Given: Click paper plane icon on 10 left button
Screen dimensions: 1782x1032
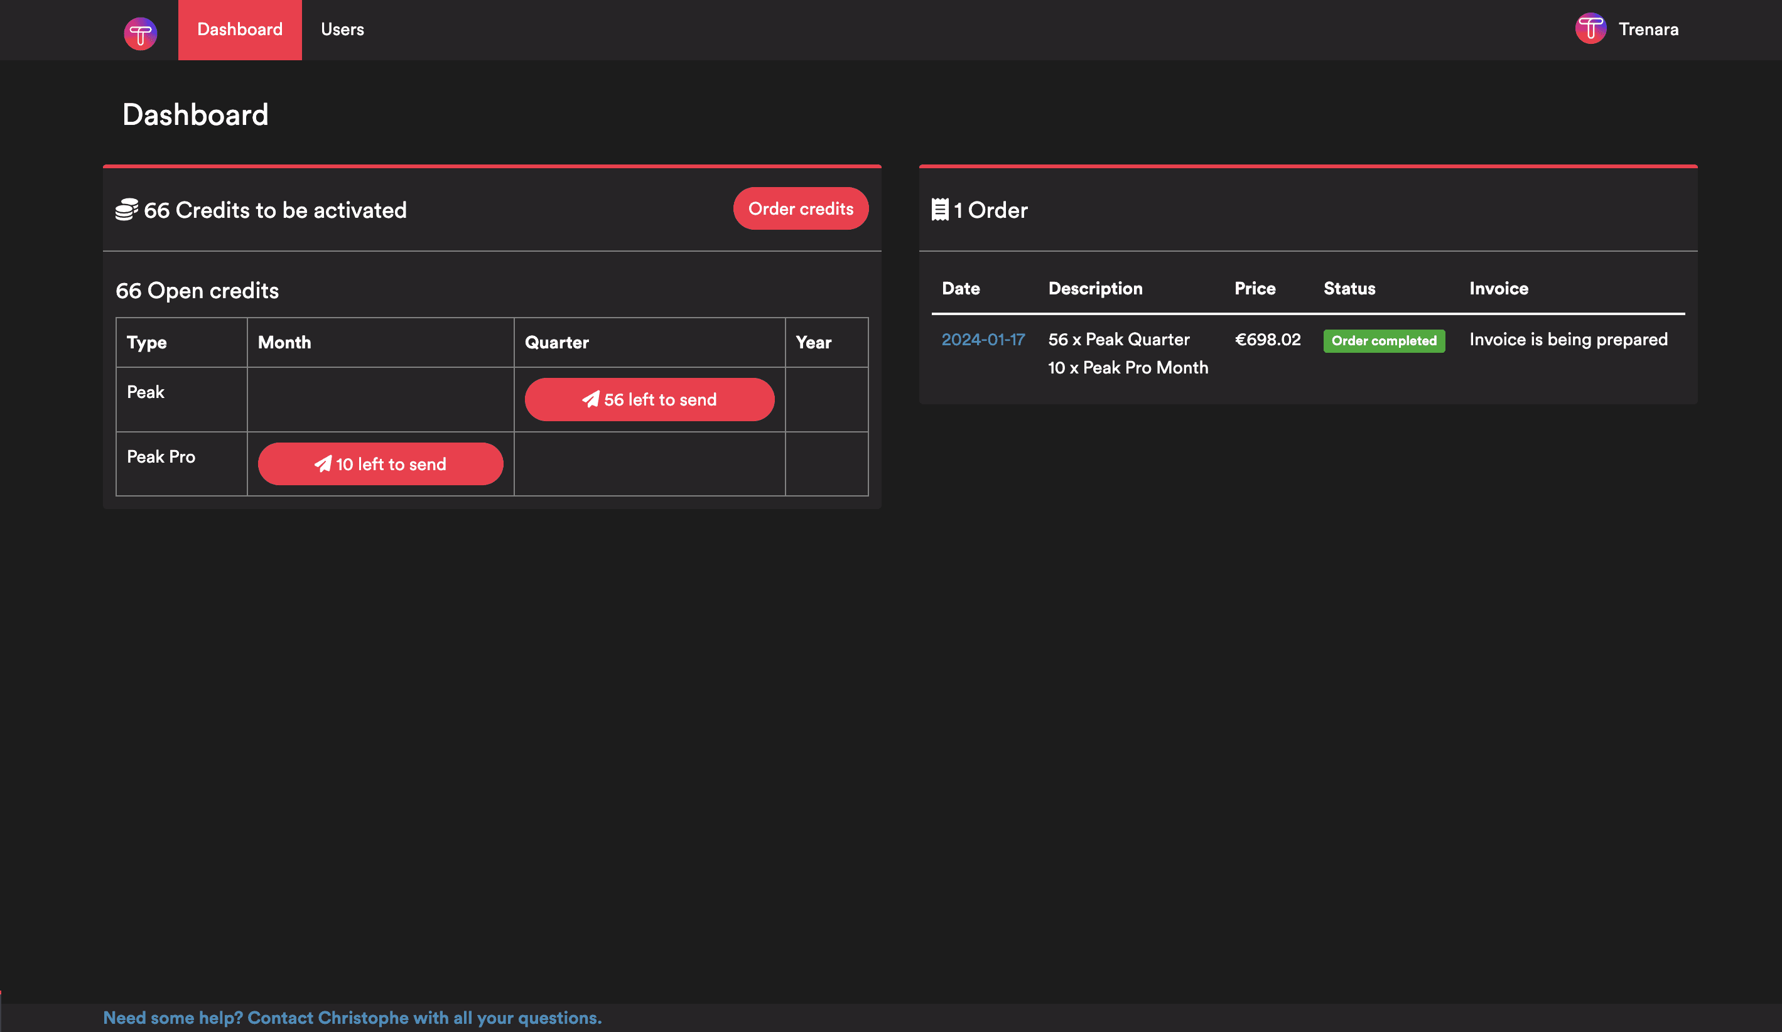Looking at the screenshot, I should click(x=323, y=464).
